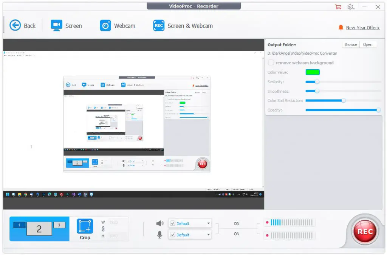Open the settings gear menu

coord(350,7)
